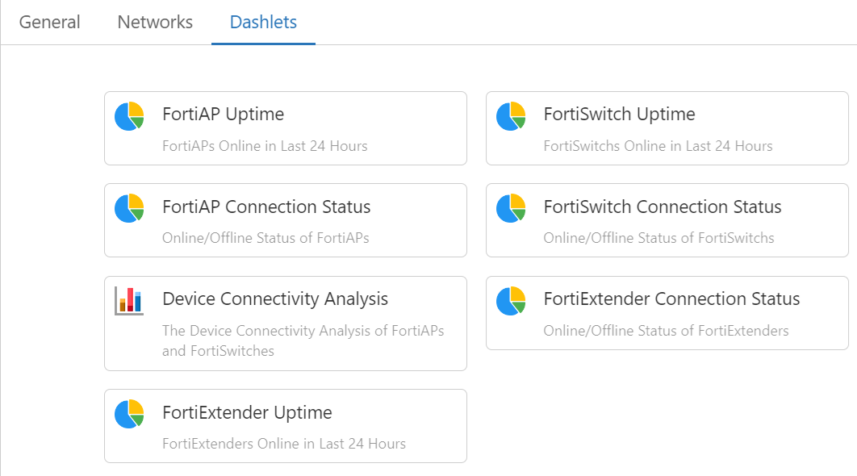The width and height of the screenshot is (857, 476).
Task: Click the FortiExtender Connection Status pie icon
Action: [x=511, y=301]
